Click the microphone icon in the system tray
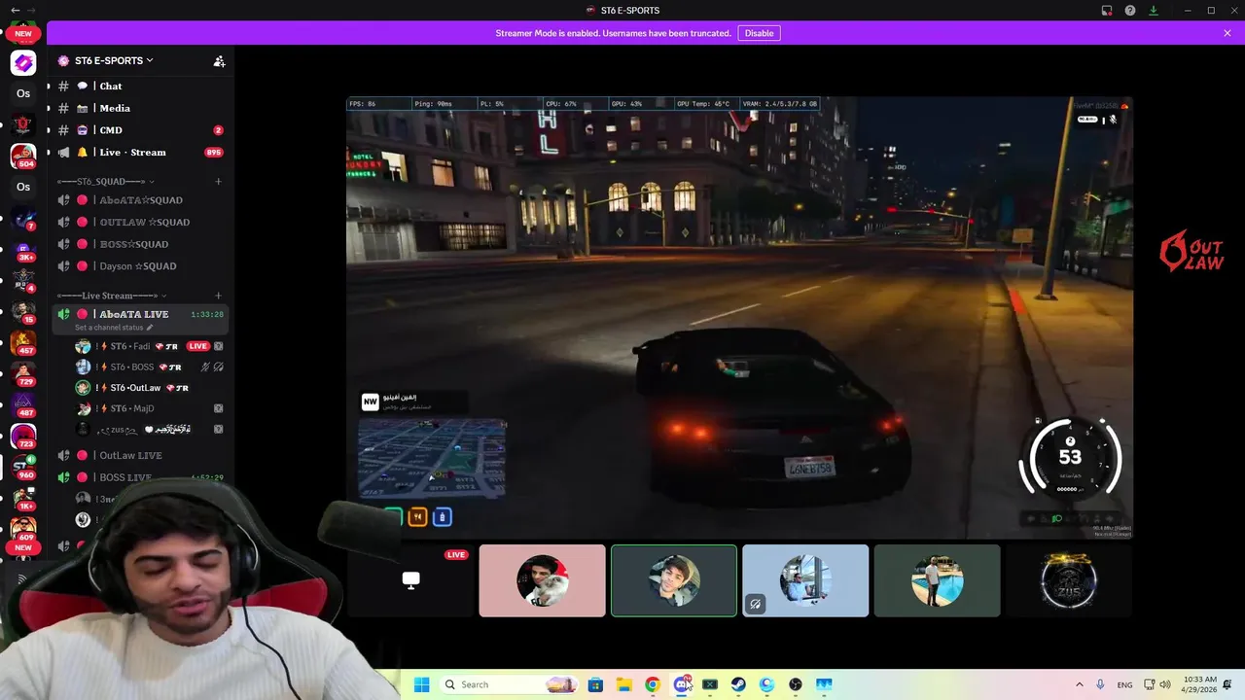The height and width of the screenshot is (700, 1245). click(x=1101, y=684)
